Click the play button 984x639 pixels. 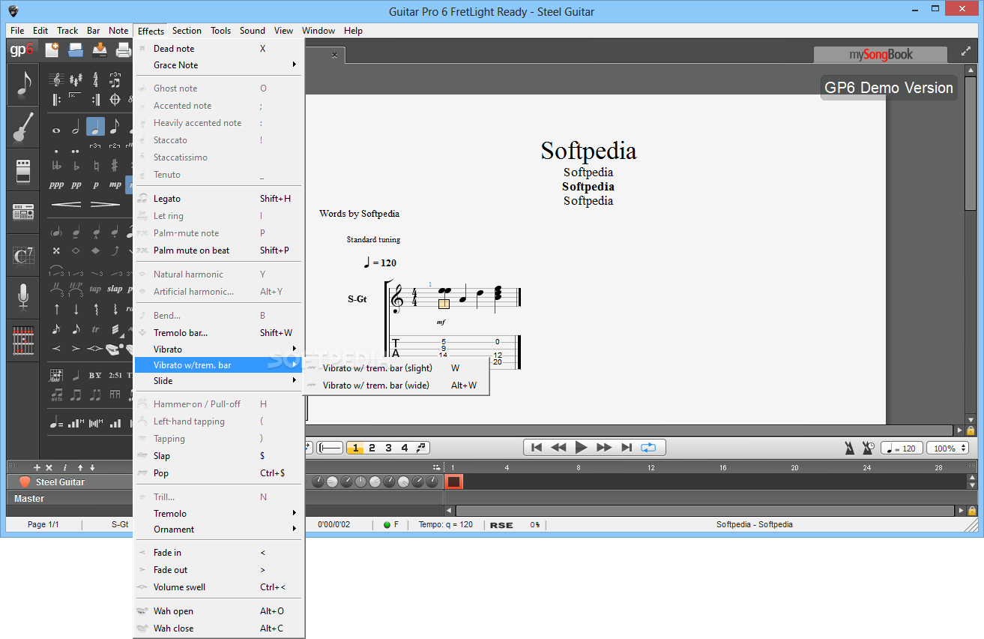point(581,448)
